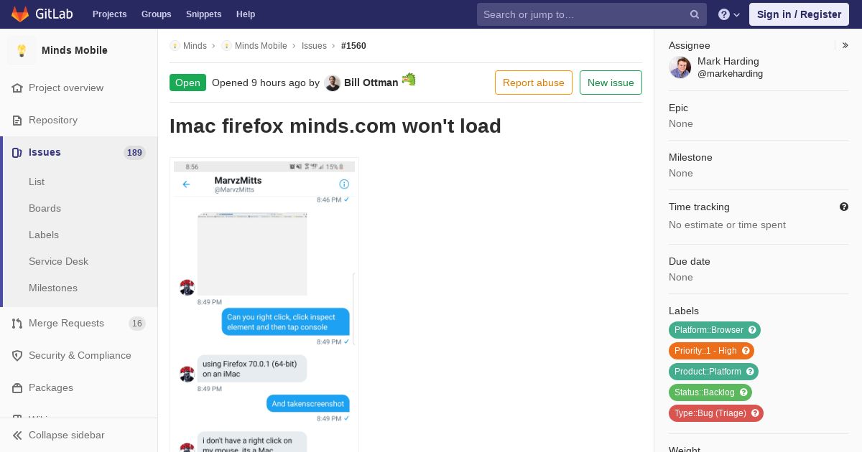Screen dimensions: 862x452
Task: Click the Issues sidebar icon
Action: point(17,152)
